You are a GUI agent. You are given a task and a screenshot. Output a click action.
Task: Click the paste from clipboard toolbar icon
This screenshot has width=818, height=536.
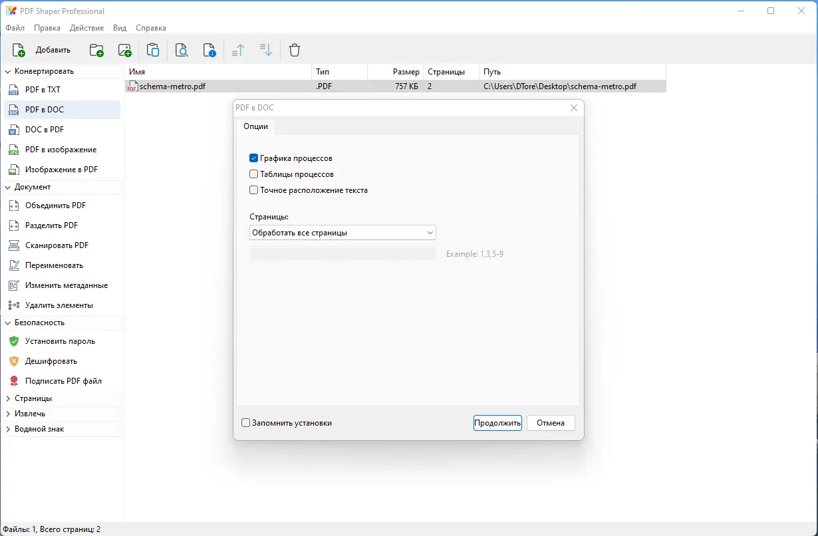coord(153,50)
